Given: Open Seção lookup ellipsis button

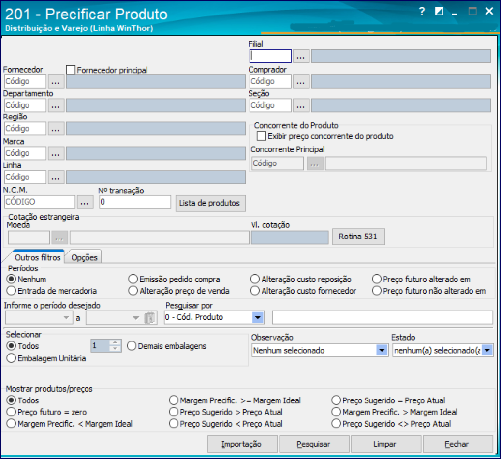Looking at the screenshot, I should pyautogui.click(x=301, y=105).
